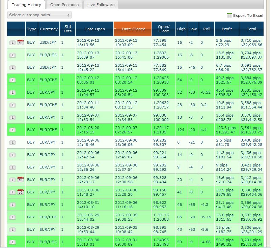Click the calendar 10 icon on the $210.74 row
Viewport: 271px width, 248px height.
pyautogui.click(x=20, y=180)
